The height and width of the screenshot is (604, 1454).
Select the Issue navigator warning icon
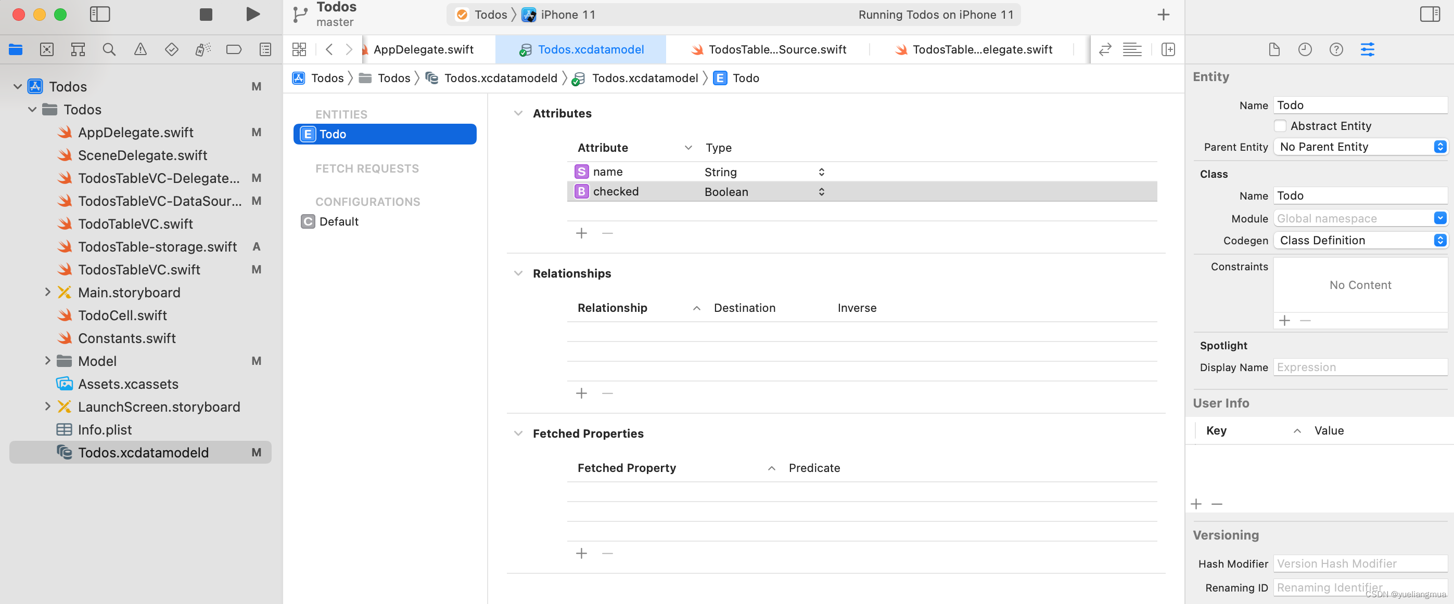click(x=140, y=49)
